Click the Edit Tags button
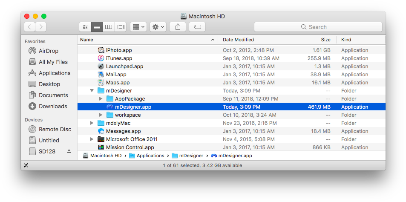406x202 pixels. point(197,27)
